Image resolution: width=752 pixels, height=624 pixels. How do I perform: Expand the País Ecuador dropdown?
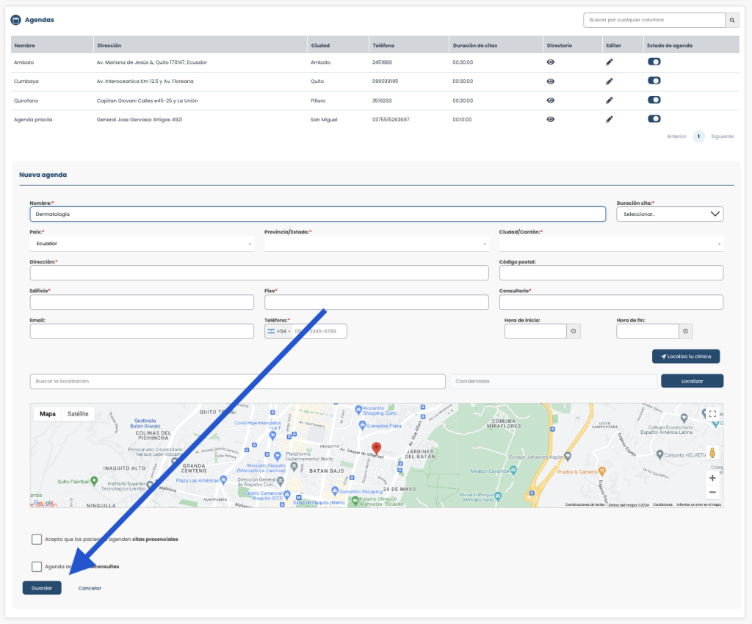142,244
